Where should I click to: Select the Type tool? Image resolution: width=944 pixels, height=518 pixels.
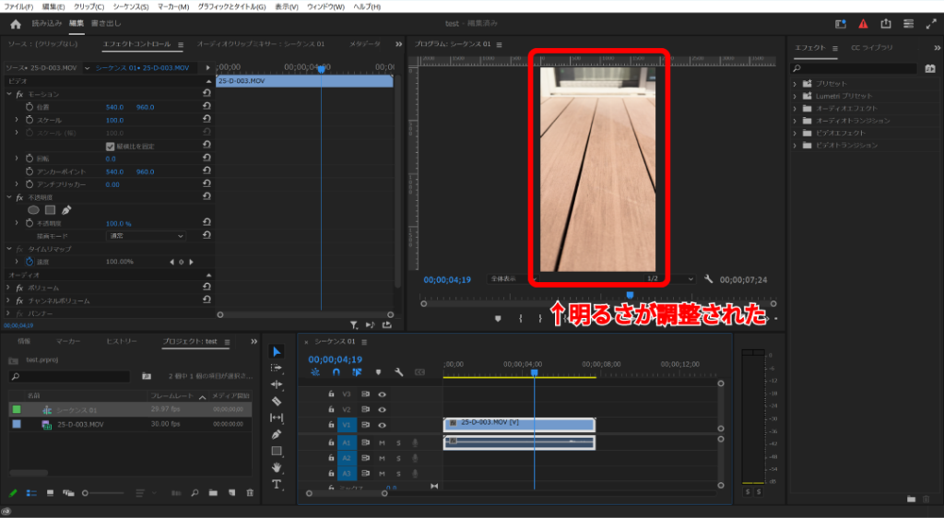tap(277, 484)
